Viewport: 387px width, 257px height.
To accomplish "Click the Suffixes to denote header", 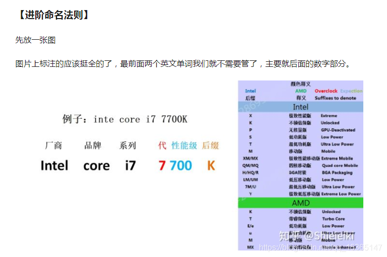I will pyautogui.click(x=335, y=98).
